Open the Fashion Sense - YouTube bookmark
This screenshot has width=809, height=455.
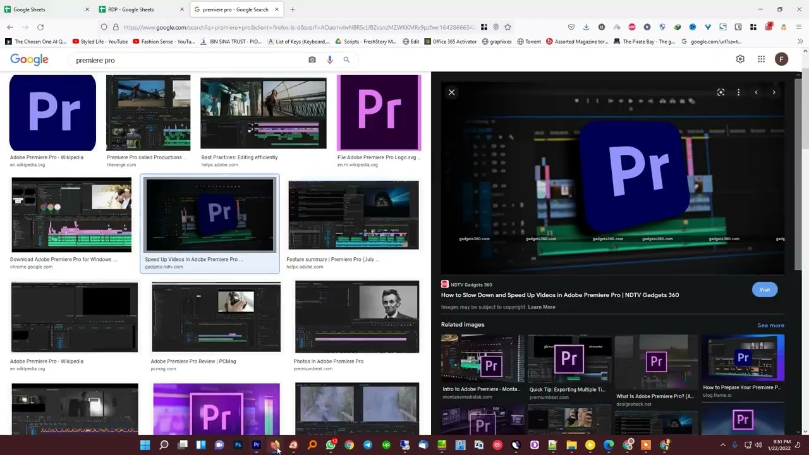pos(164,42)
